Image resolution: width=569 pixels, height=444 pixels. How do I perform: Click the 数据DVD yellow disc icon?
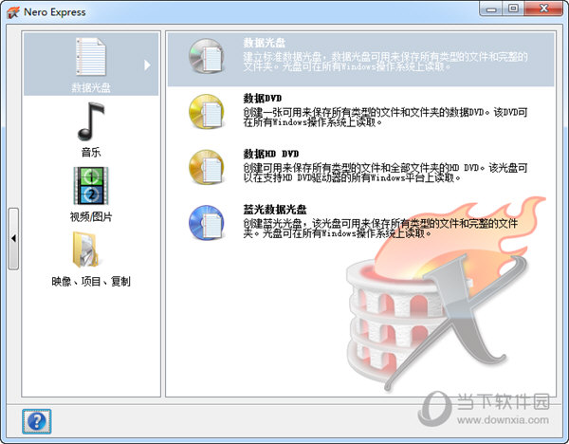[x=207, y=112]
